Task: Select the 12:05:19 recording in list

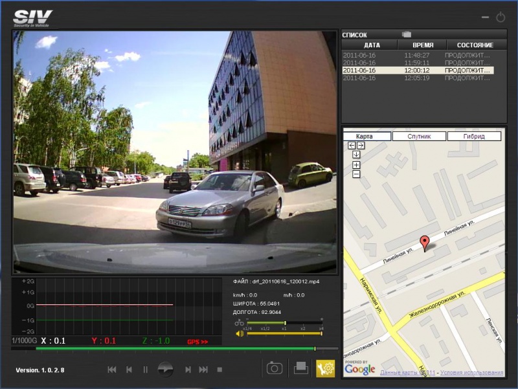Action: tap(418, 78)
